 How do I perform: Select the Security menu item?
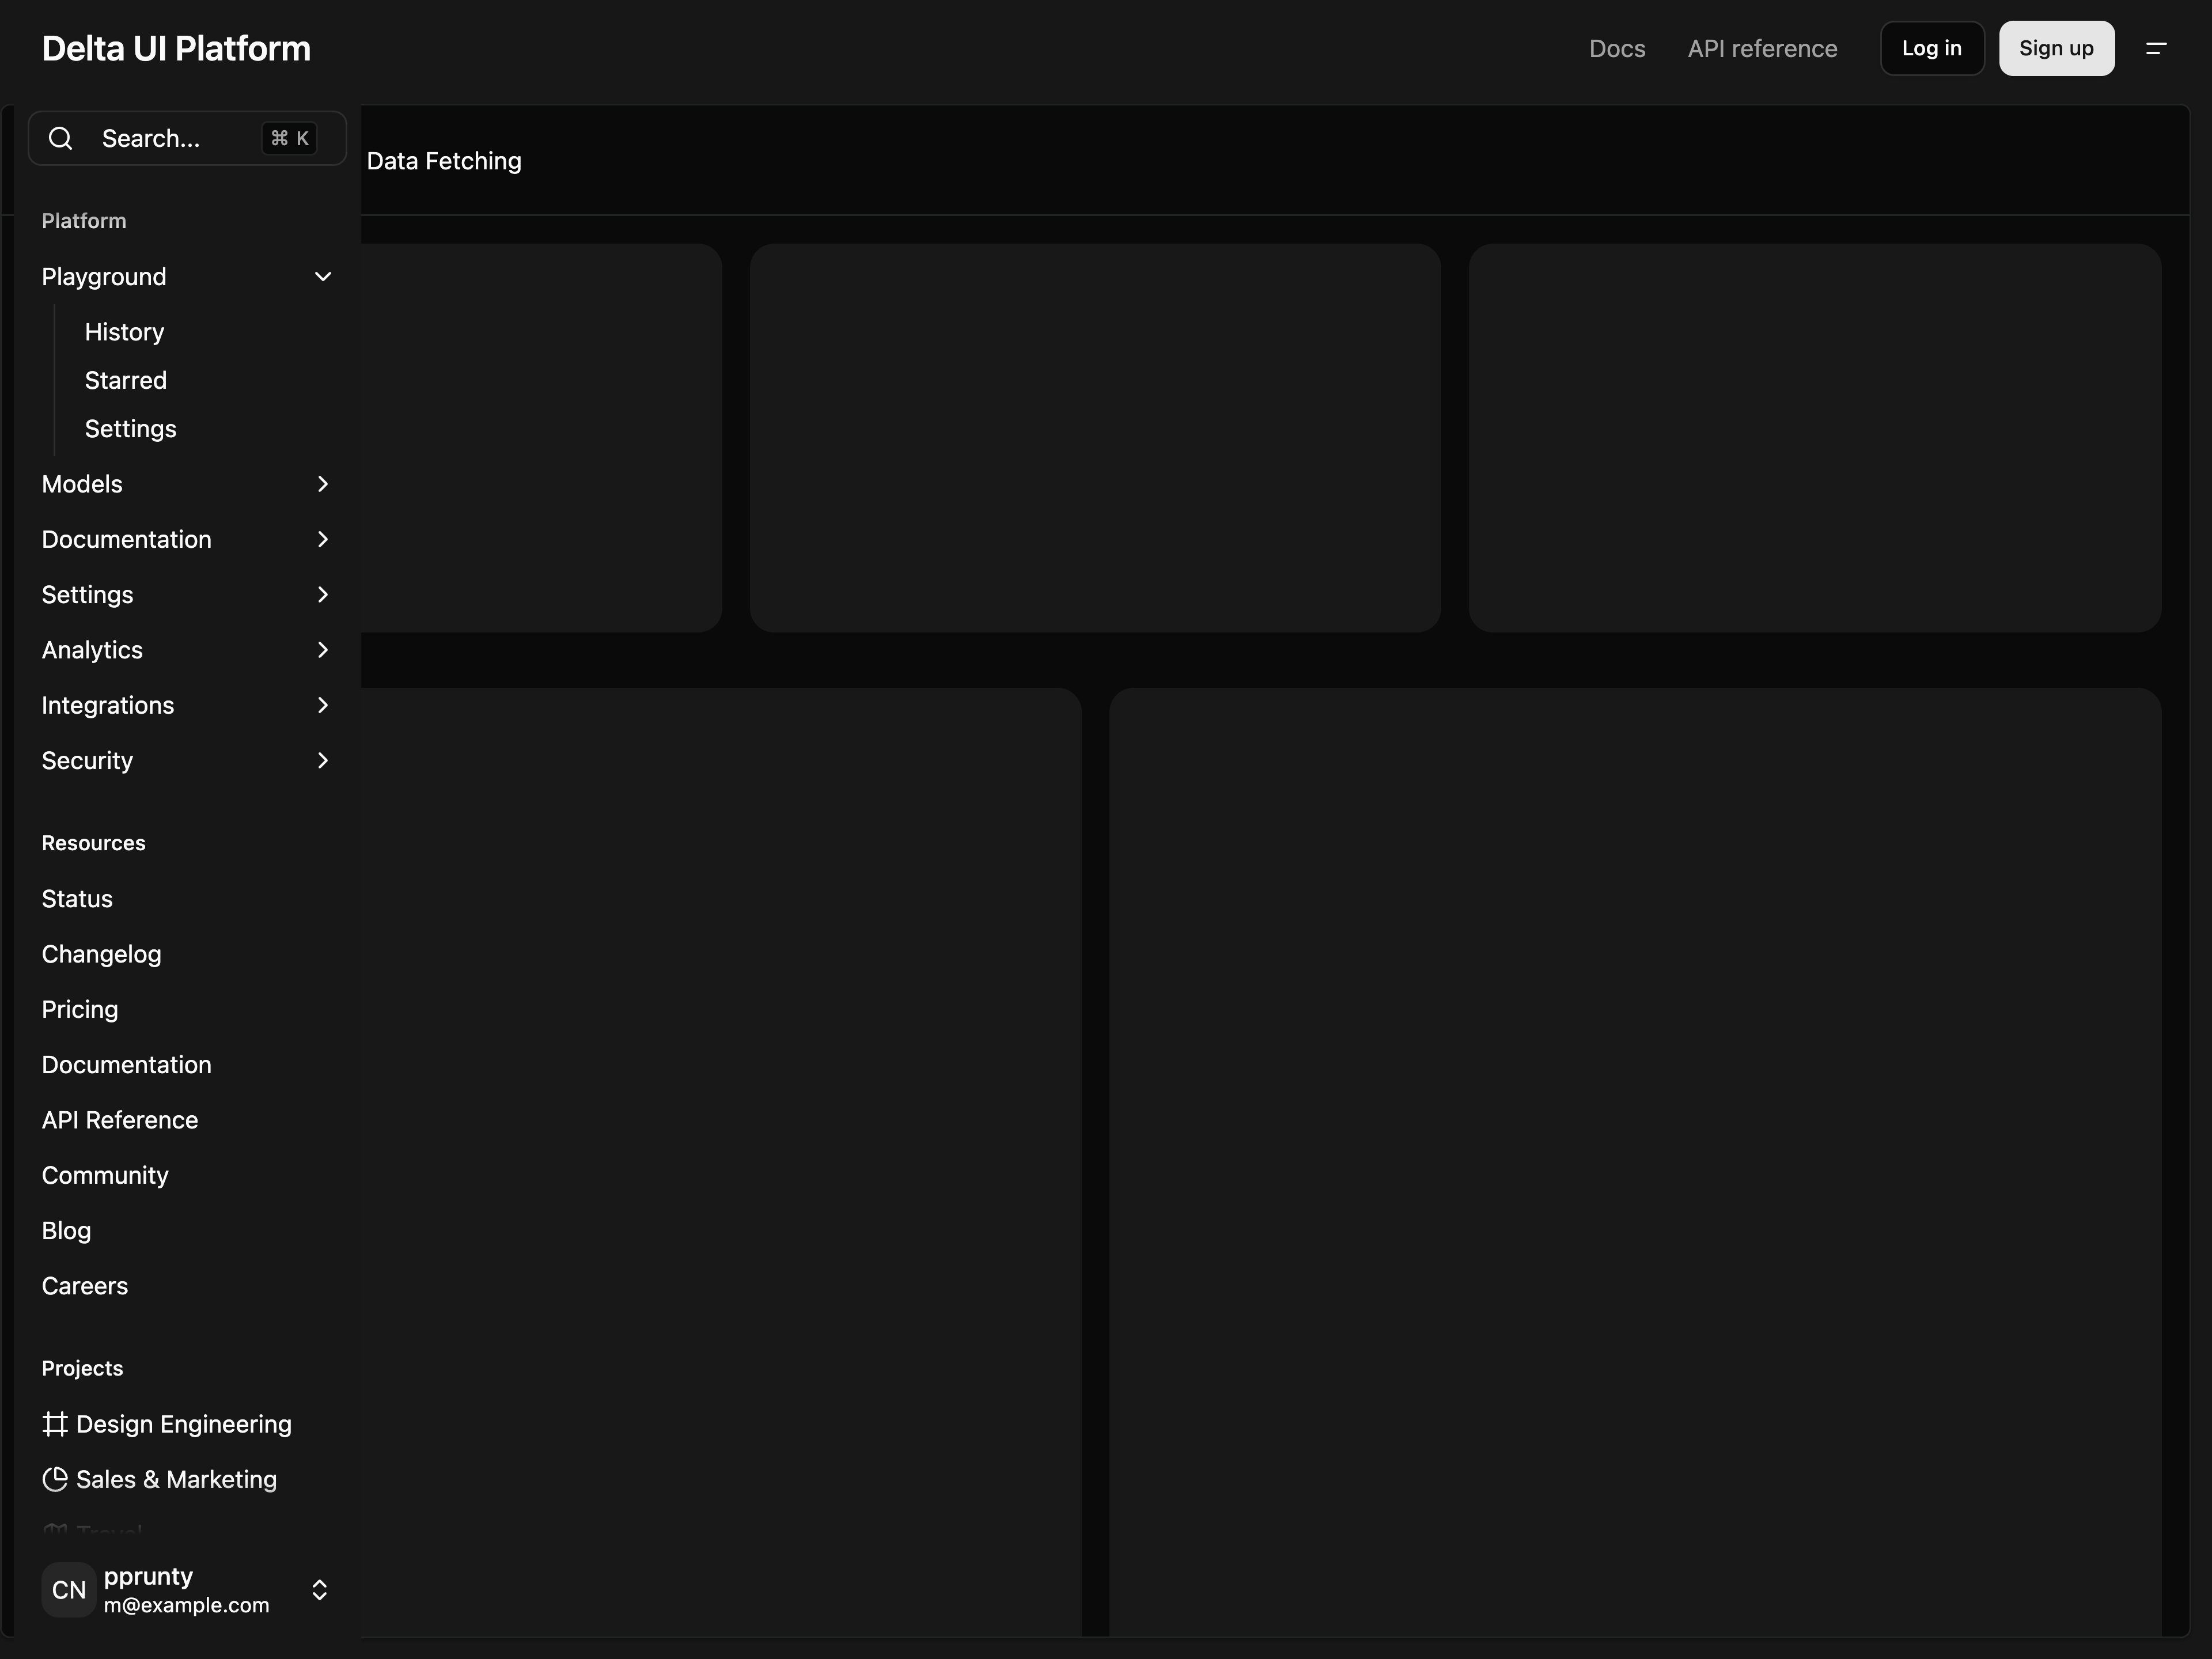pyautogui.click(x=187, y=761)
